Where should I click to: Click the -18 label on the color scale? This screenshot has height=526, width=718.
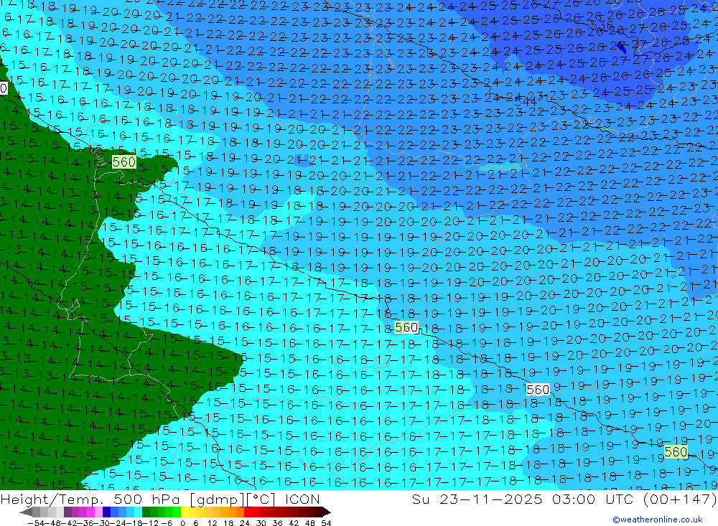coord(134,523)
